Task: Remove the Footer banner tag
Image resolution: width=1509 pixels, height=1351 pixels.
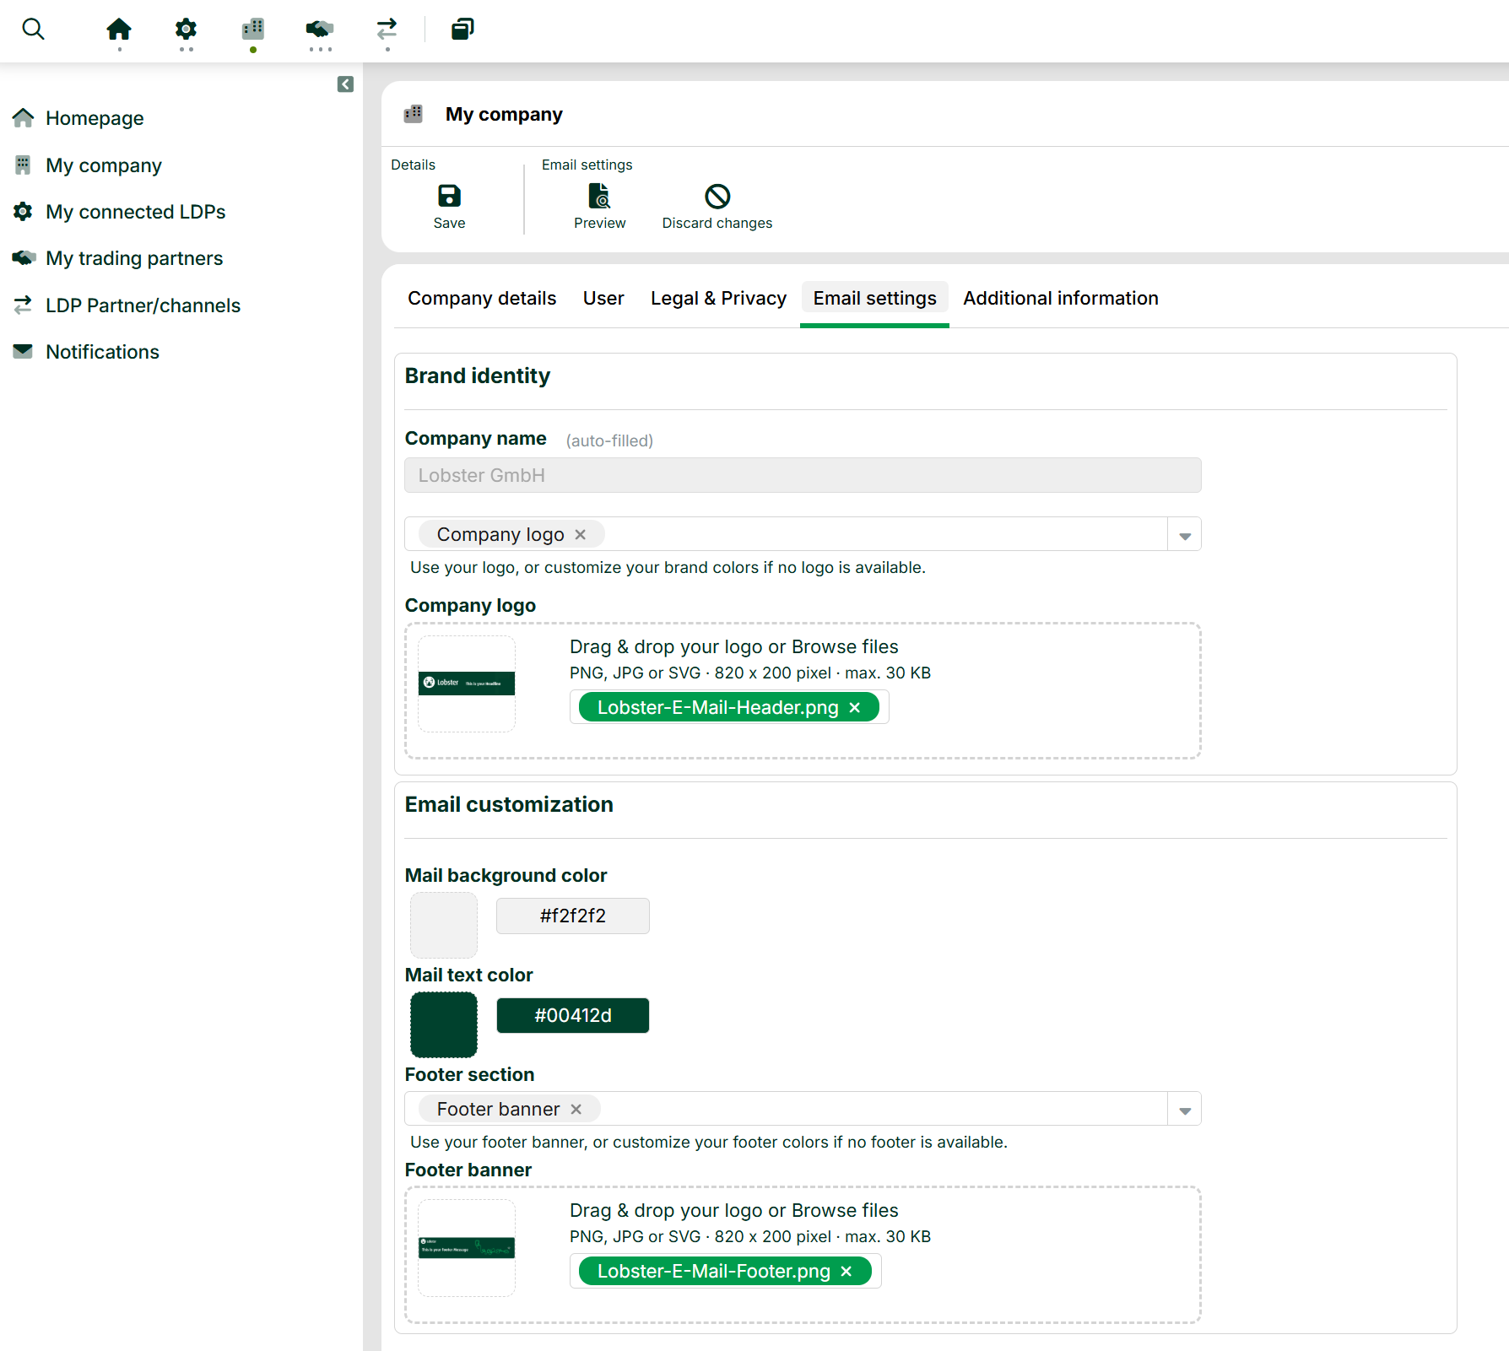Action: tap(576, 1109)
